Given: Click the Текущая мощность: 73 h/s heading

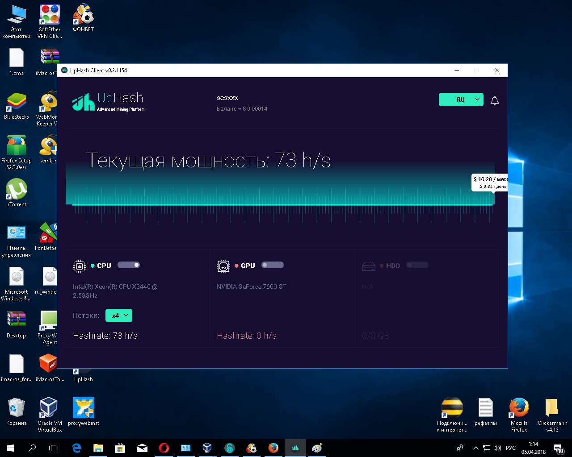Looking at the screenshot, I should pos(208,160).
